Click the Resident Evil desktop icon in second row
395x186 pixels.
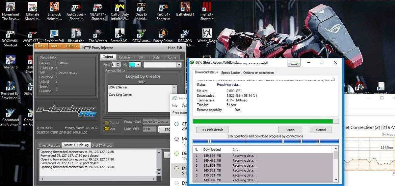54,36
